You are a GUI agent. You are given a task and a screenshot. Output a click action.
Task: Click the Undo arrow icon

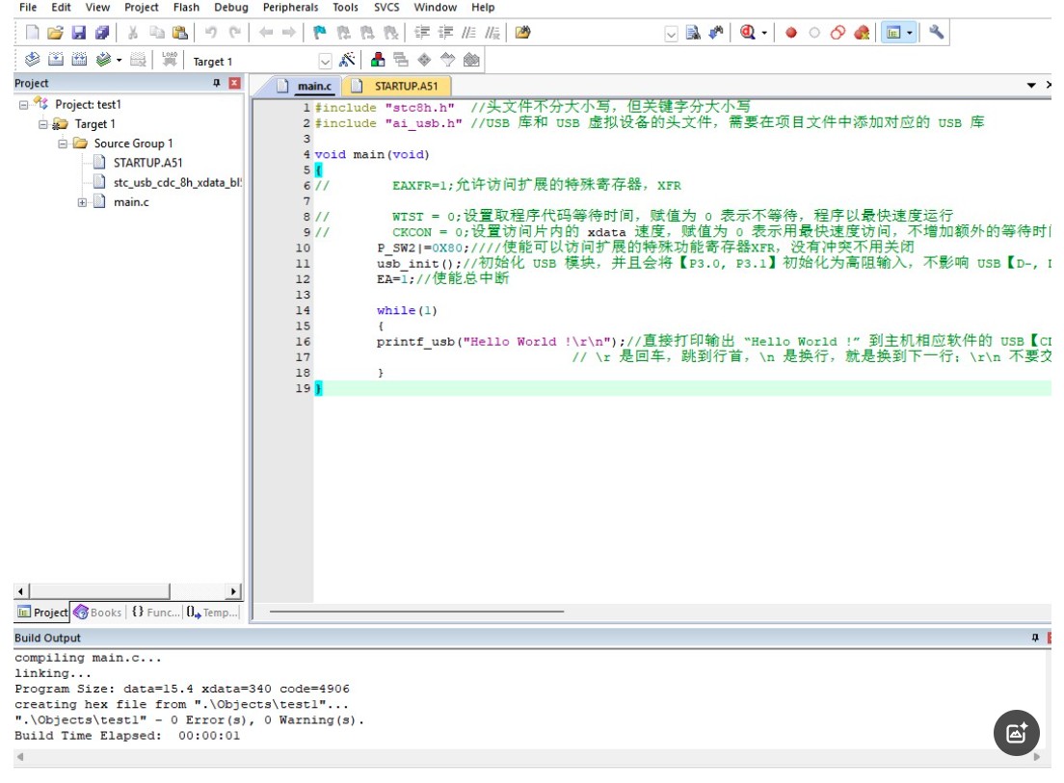pos(211,32)
